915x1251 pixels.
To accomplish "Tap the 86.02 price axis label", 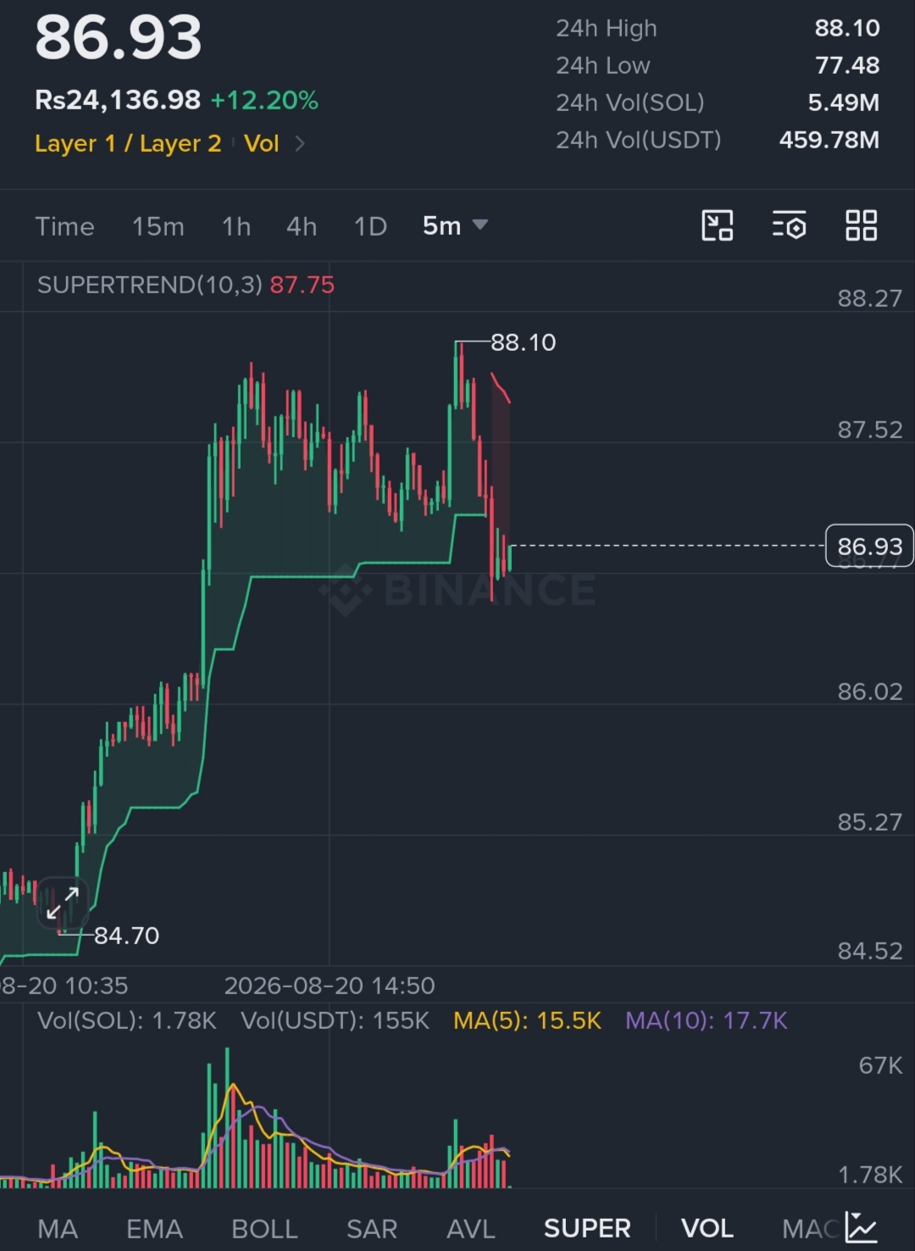I will pyautogui.click(x=869, y=692).
